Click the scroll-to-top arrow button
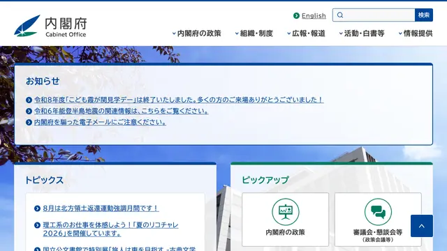 pyautogui.click(x=422, y=226)
